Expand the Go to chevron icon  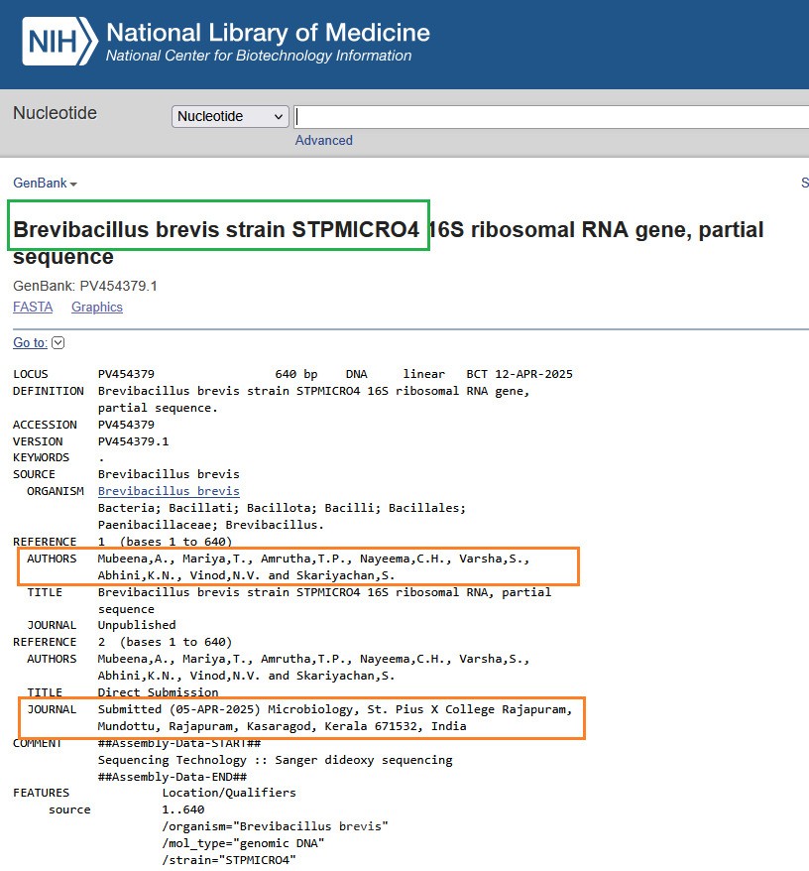(58, 343)
